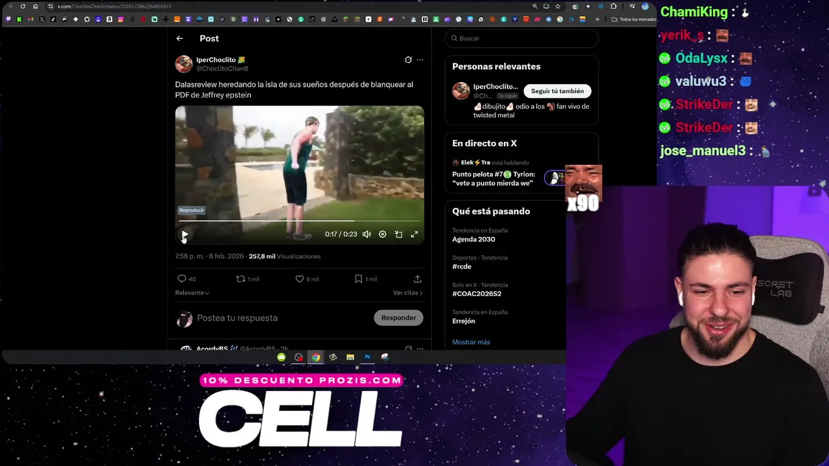Open the TikTok bookmark in bookmarks bar
Image resolution: width=829 pixels, height=466 pixels.
52,19
